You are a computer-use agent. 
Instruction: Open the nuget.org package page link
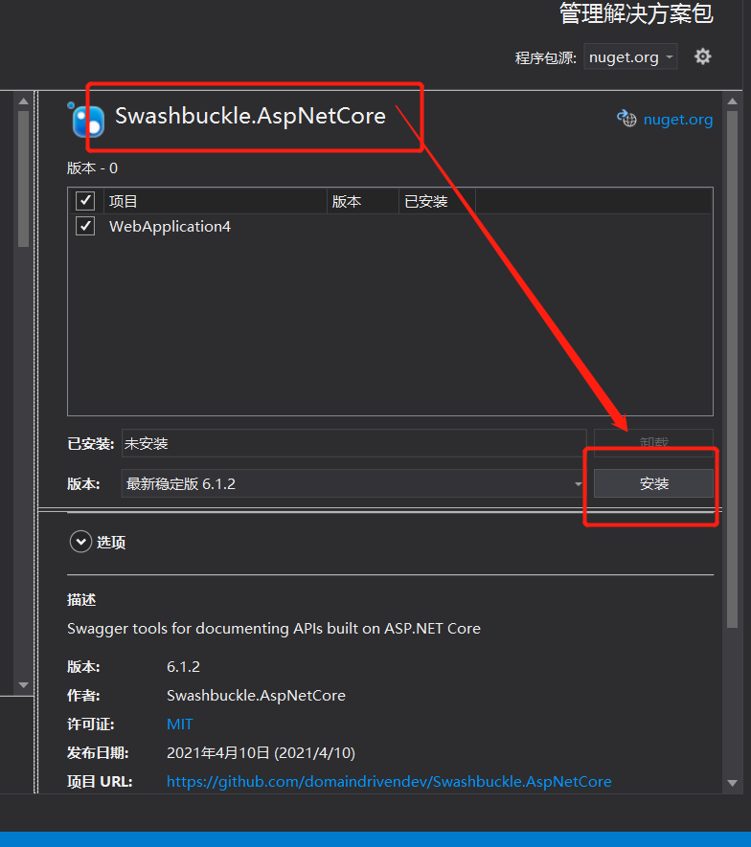click(x=678, y=120)
